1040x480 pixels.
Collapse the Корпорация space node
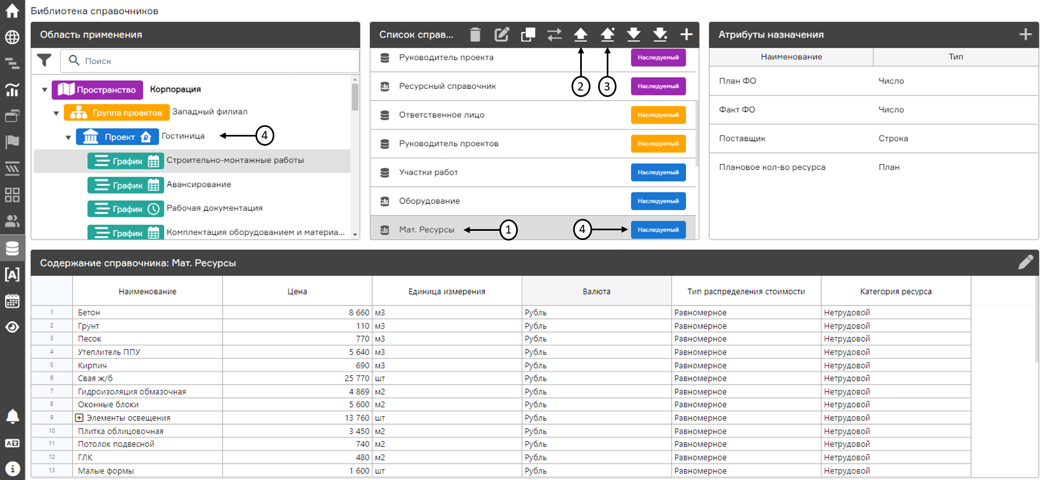coord(44,90)
